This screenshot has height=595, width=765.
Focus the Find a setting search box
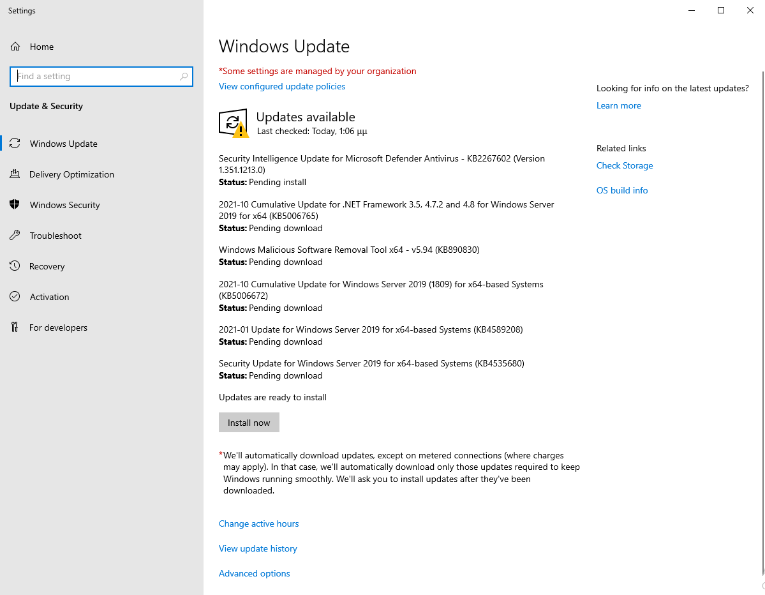(96, 77)
